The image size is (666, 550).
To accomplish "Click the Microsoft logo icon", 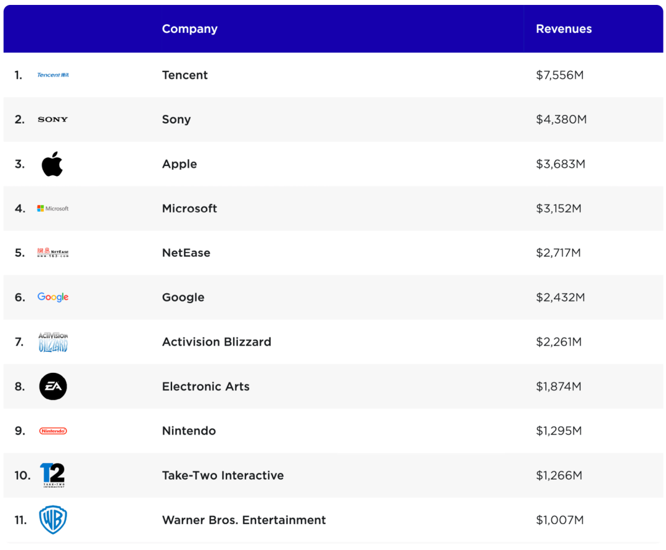I will click(x=53, y=209).
